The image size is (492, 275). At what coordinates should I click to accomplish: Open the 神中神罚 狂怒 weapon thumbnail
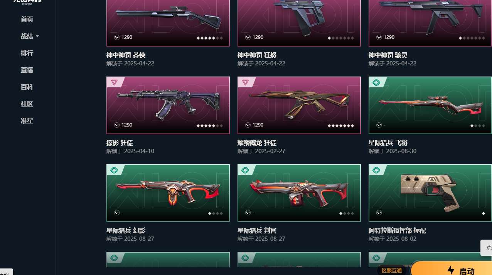point(299,23)
